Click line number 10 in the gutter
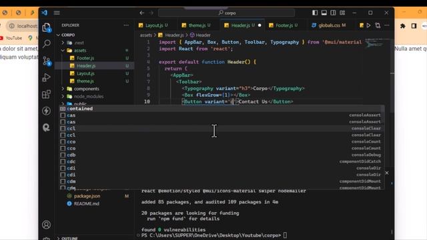The height and width of the screenshot is (240, 427). [147, 101]
